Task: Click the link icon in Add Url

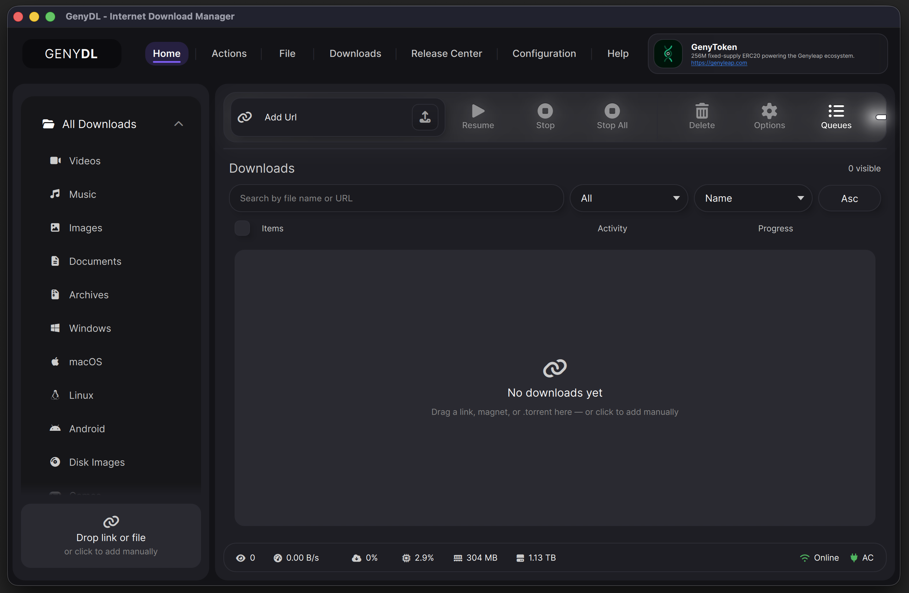Action: pyautogui.click(x=245, y=117)
